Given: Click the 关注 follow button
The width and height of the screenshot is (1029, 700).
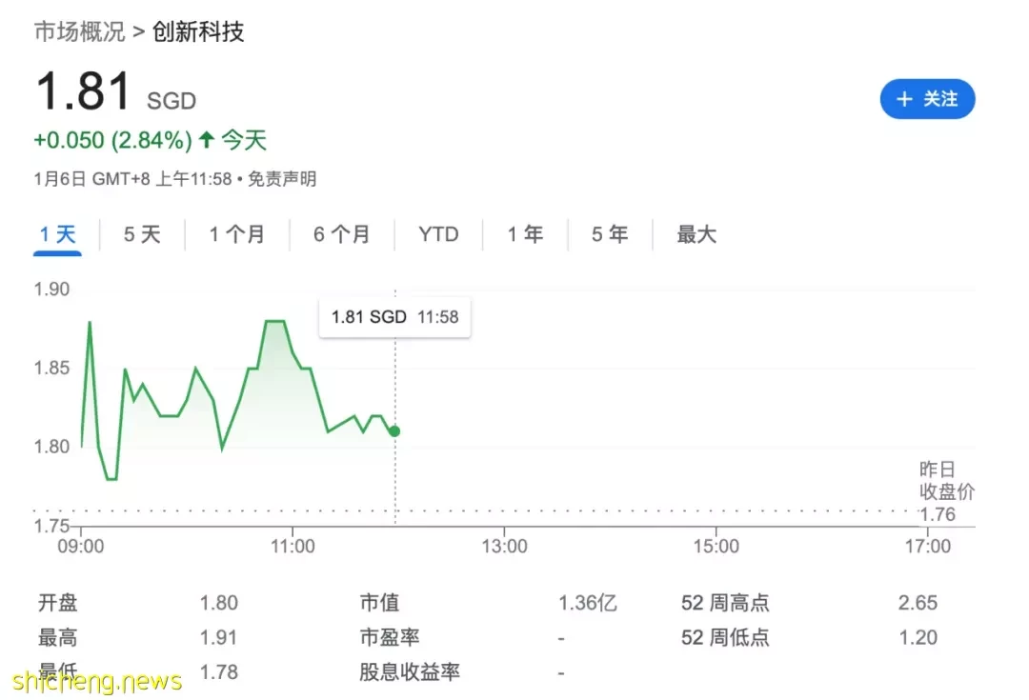Looking at the screenshot, I should (x=927, y=99).
